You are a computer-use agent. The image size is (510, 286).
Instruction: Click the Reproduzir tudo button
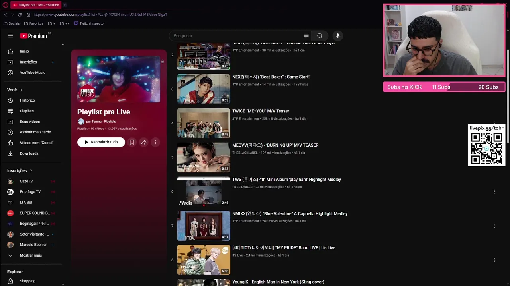[x=101, y=142]
